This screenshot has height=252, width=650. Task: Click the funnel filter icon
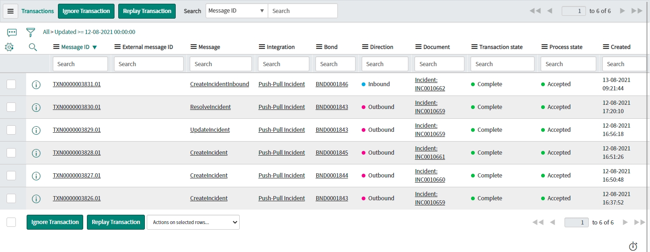click(31, 32)
